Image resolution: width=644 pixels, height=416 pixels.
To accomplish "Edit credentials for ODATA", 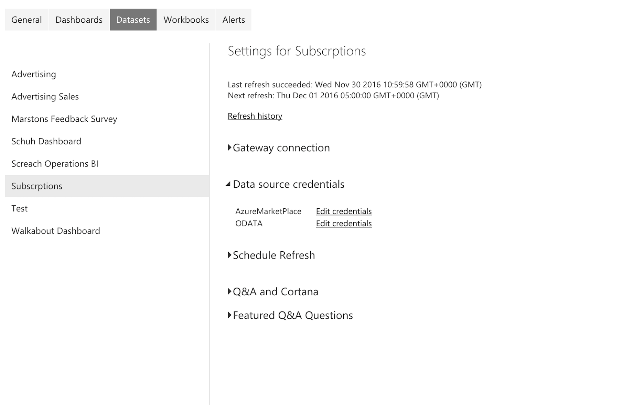I will click(x=344, y=223).
